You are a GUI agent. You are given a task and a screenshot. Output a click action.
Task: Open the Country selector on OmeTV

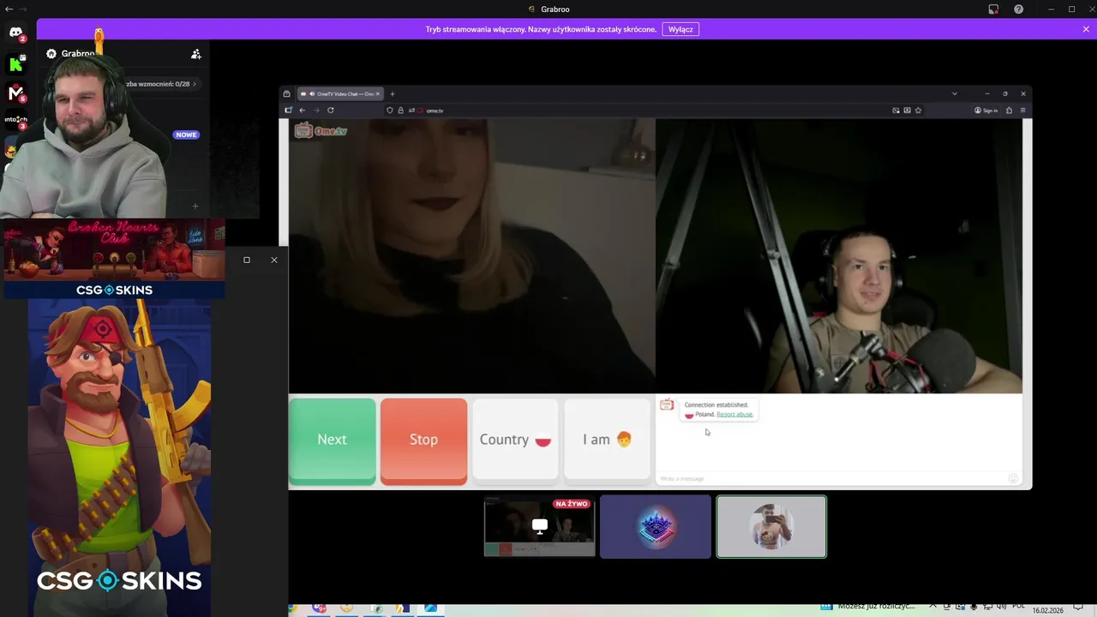515,440
